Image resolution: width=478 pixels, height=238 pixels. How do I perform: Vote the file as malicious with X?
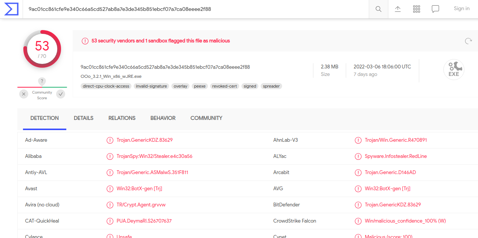(x=23, y=94)
